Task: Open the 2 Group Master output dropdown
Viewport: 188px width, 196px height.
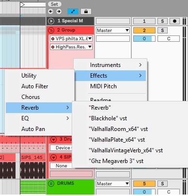Action: point(113,30)
